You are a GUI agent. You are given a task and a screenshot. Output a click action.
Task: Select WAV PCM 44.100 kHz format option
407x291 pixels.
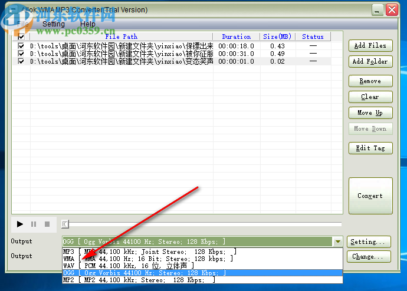(x=202, y=266)
